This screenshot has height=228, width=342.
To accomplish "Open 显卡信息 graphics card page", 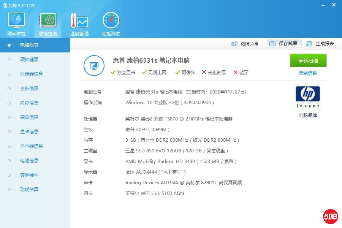I will point(29,132).
